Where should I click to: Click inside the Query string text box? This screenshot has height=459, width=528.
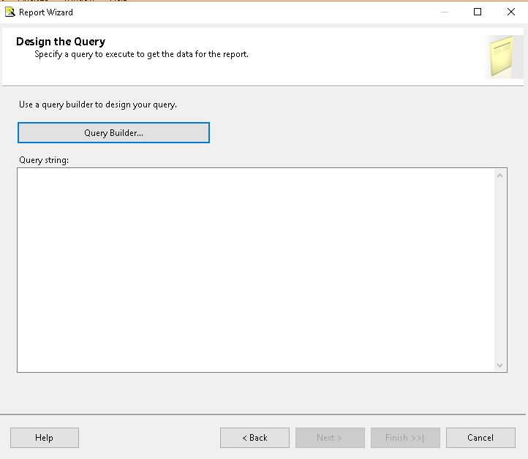click(x=256, y=270)
